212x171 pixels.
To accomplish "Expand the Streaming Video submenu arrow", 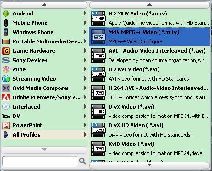I will click(85, 79).
